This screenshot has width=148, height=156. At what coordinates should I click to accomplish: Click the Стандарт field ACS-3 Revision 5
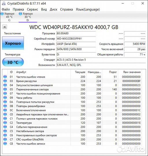tap(101, 60)
